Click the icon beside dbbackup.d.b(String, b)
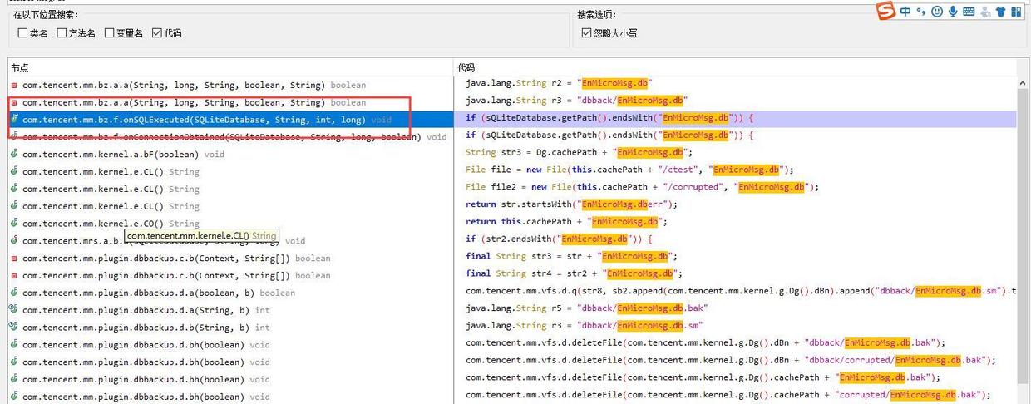 point(14,328)
